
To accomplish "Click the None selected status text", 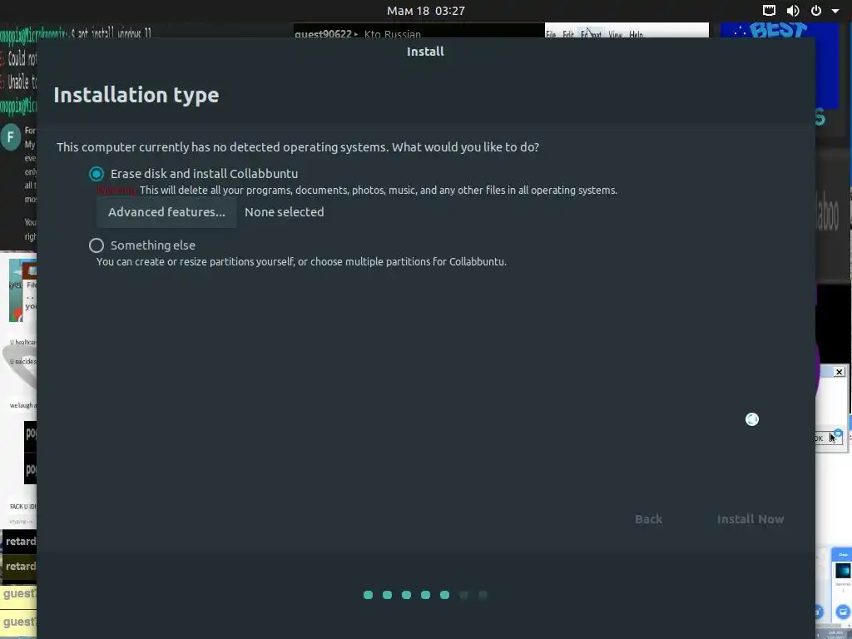I will coord(285,212).
